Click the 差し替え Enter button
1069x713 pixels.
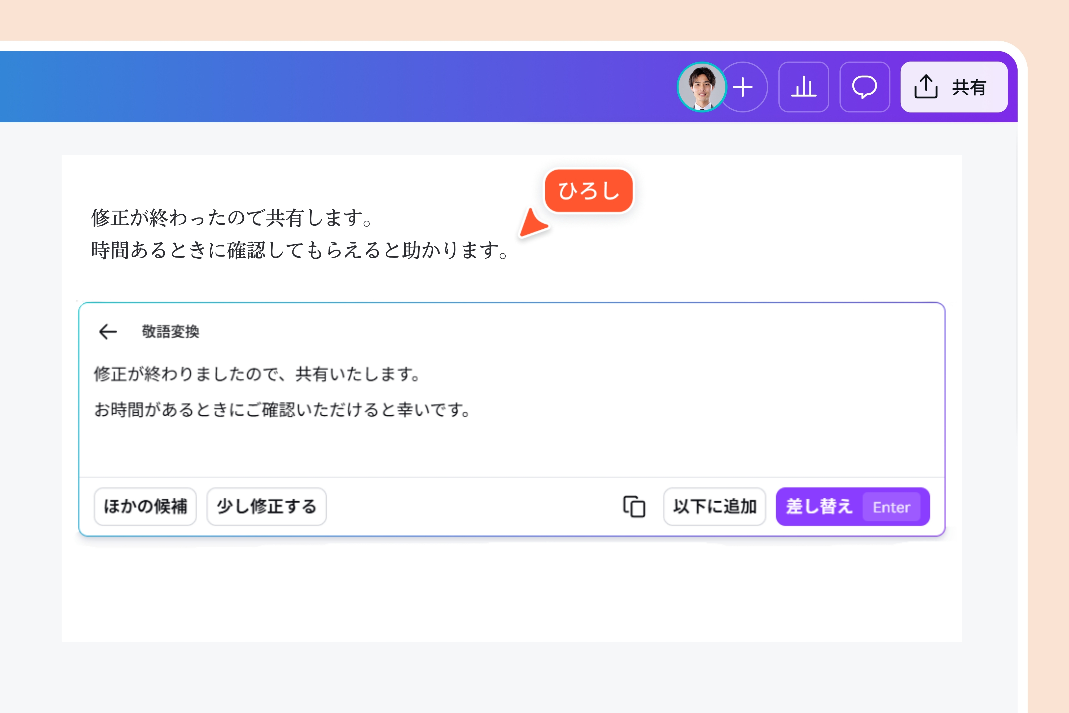click(853, 507)
